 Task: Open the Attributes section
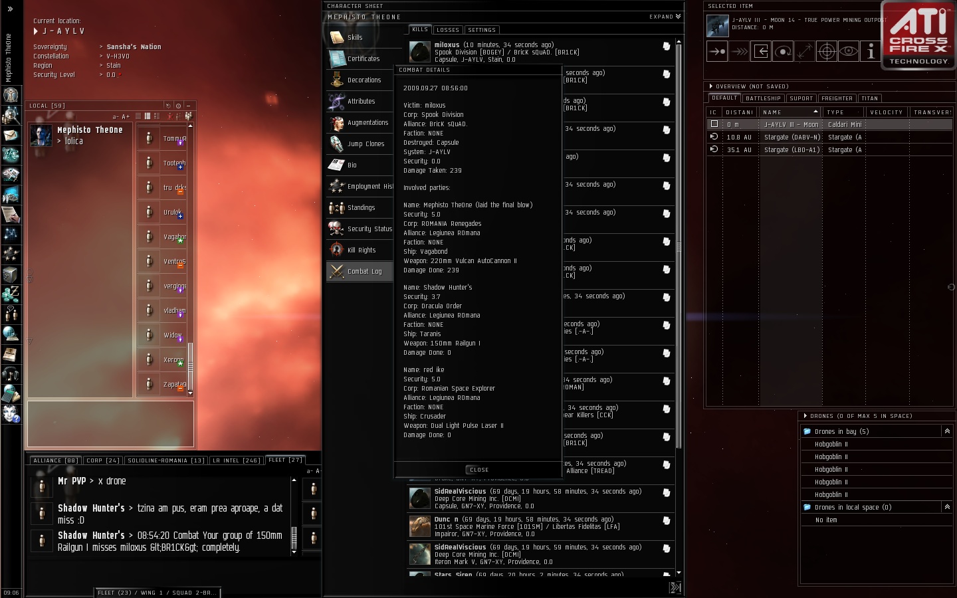point(360,101)
